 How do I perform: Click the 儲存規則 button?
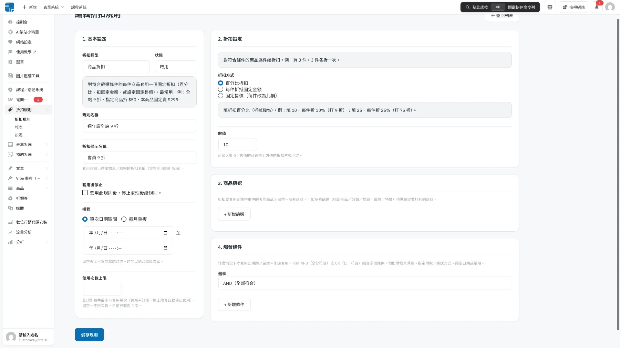pos(89,335)
